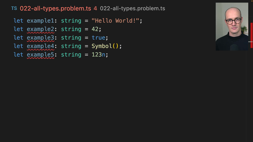Click the red-underlined example3 variable
Screen dimensions: 253x142
tap(41, 38)
